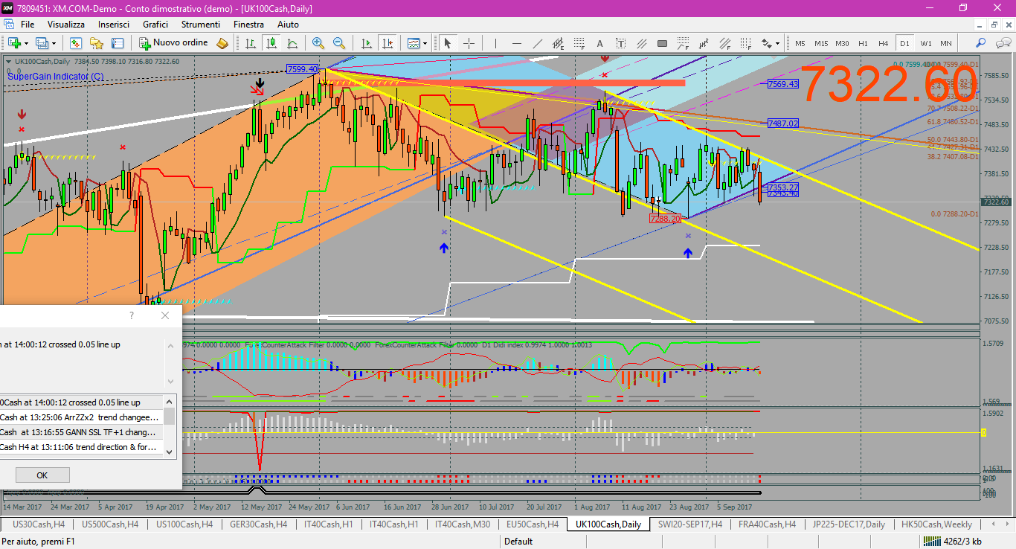Select the cursor arrow tool
Viewport: 1016px width, 549px height.
point(448,43)
